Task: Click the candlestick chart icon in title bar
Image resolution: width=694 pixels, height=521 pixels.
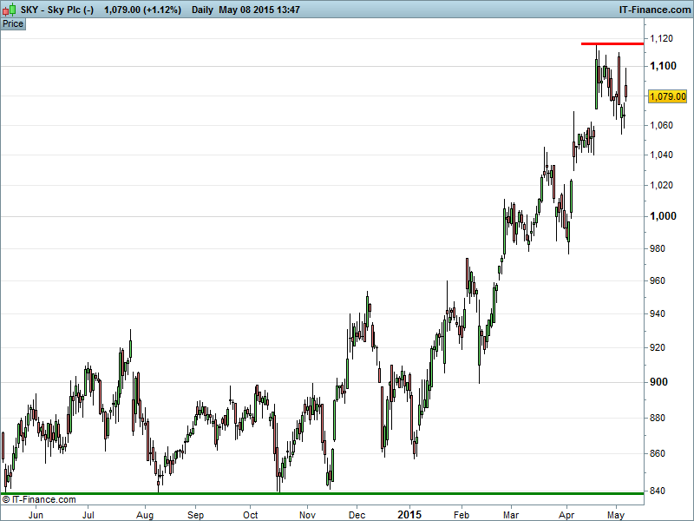Action: tap(8, 10)
